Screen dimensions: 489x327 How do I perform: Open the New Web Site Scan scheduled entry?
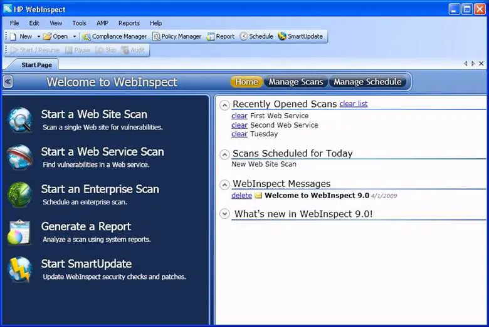pos(263,164)
